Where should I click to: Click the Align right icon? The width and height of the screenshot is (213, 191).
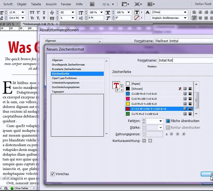pyautogui.click(x=206, y=12)
